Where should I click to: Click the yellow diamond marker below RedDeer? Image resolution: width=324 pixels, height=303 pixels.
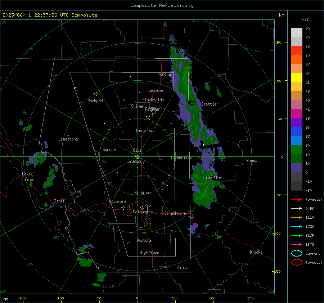click(x=148, y=117)
